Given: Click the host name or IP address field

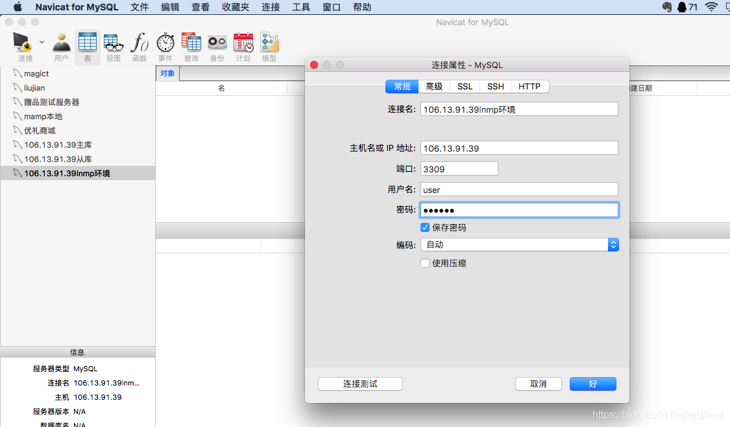Looking at the screenshot, I should [519, 148].
